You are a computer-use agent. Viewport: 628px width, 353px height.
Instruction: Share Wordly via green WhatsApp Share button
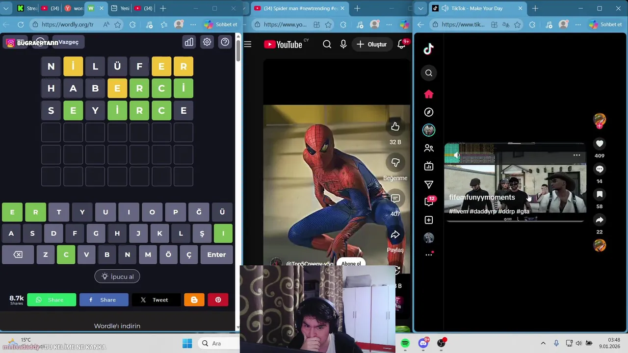(52, 300)
